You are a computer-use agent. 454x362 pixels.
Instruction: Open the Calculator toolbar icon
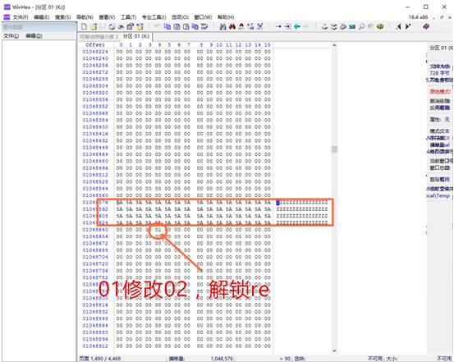(x=352, y=26)
